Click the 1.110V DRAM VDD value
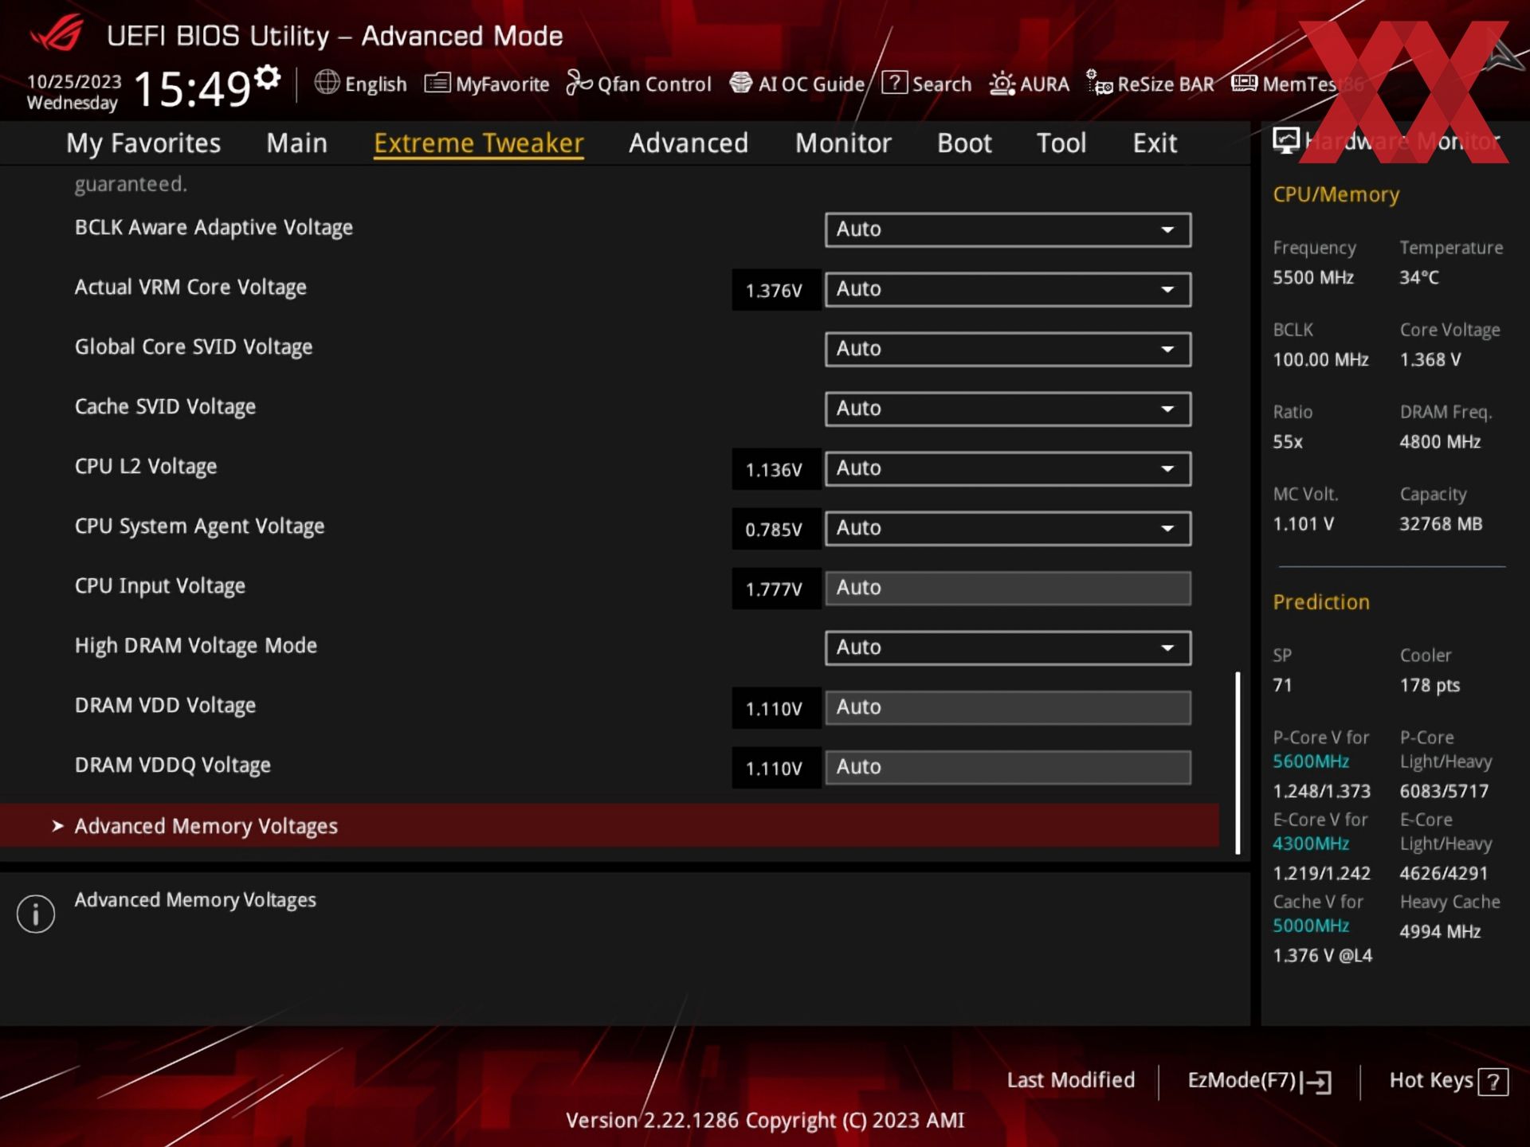The height and width of the screenshot is (1147, 1530). coord(775,708)
